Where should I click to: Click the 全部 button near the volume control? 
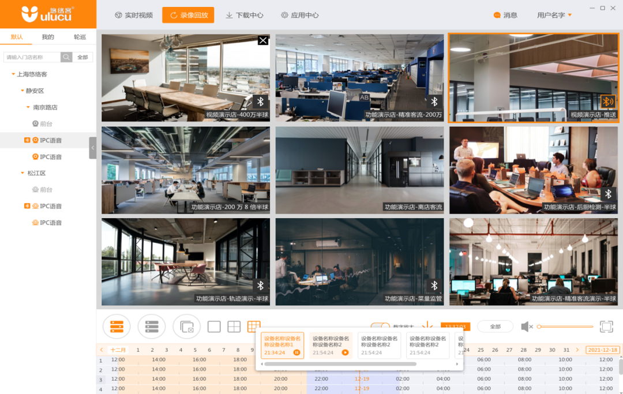(494, 326)
